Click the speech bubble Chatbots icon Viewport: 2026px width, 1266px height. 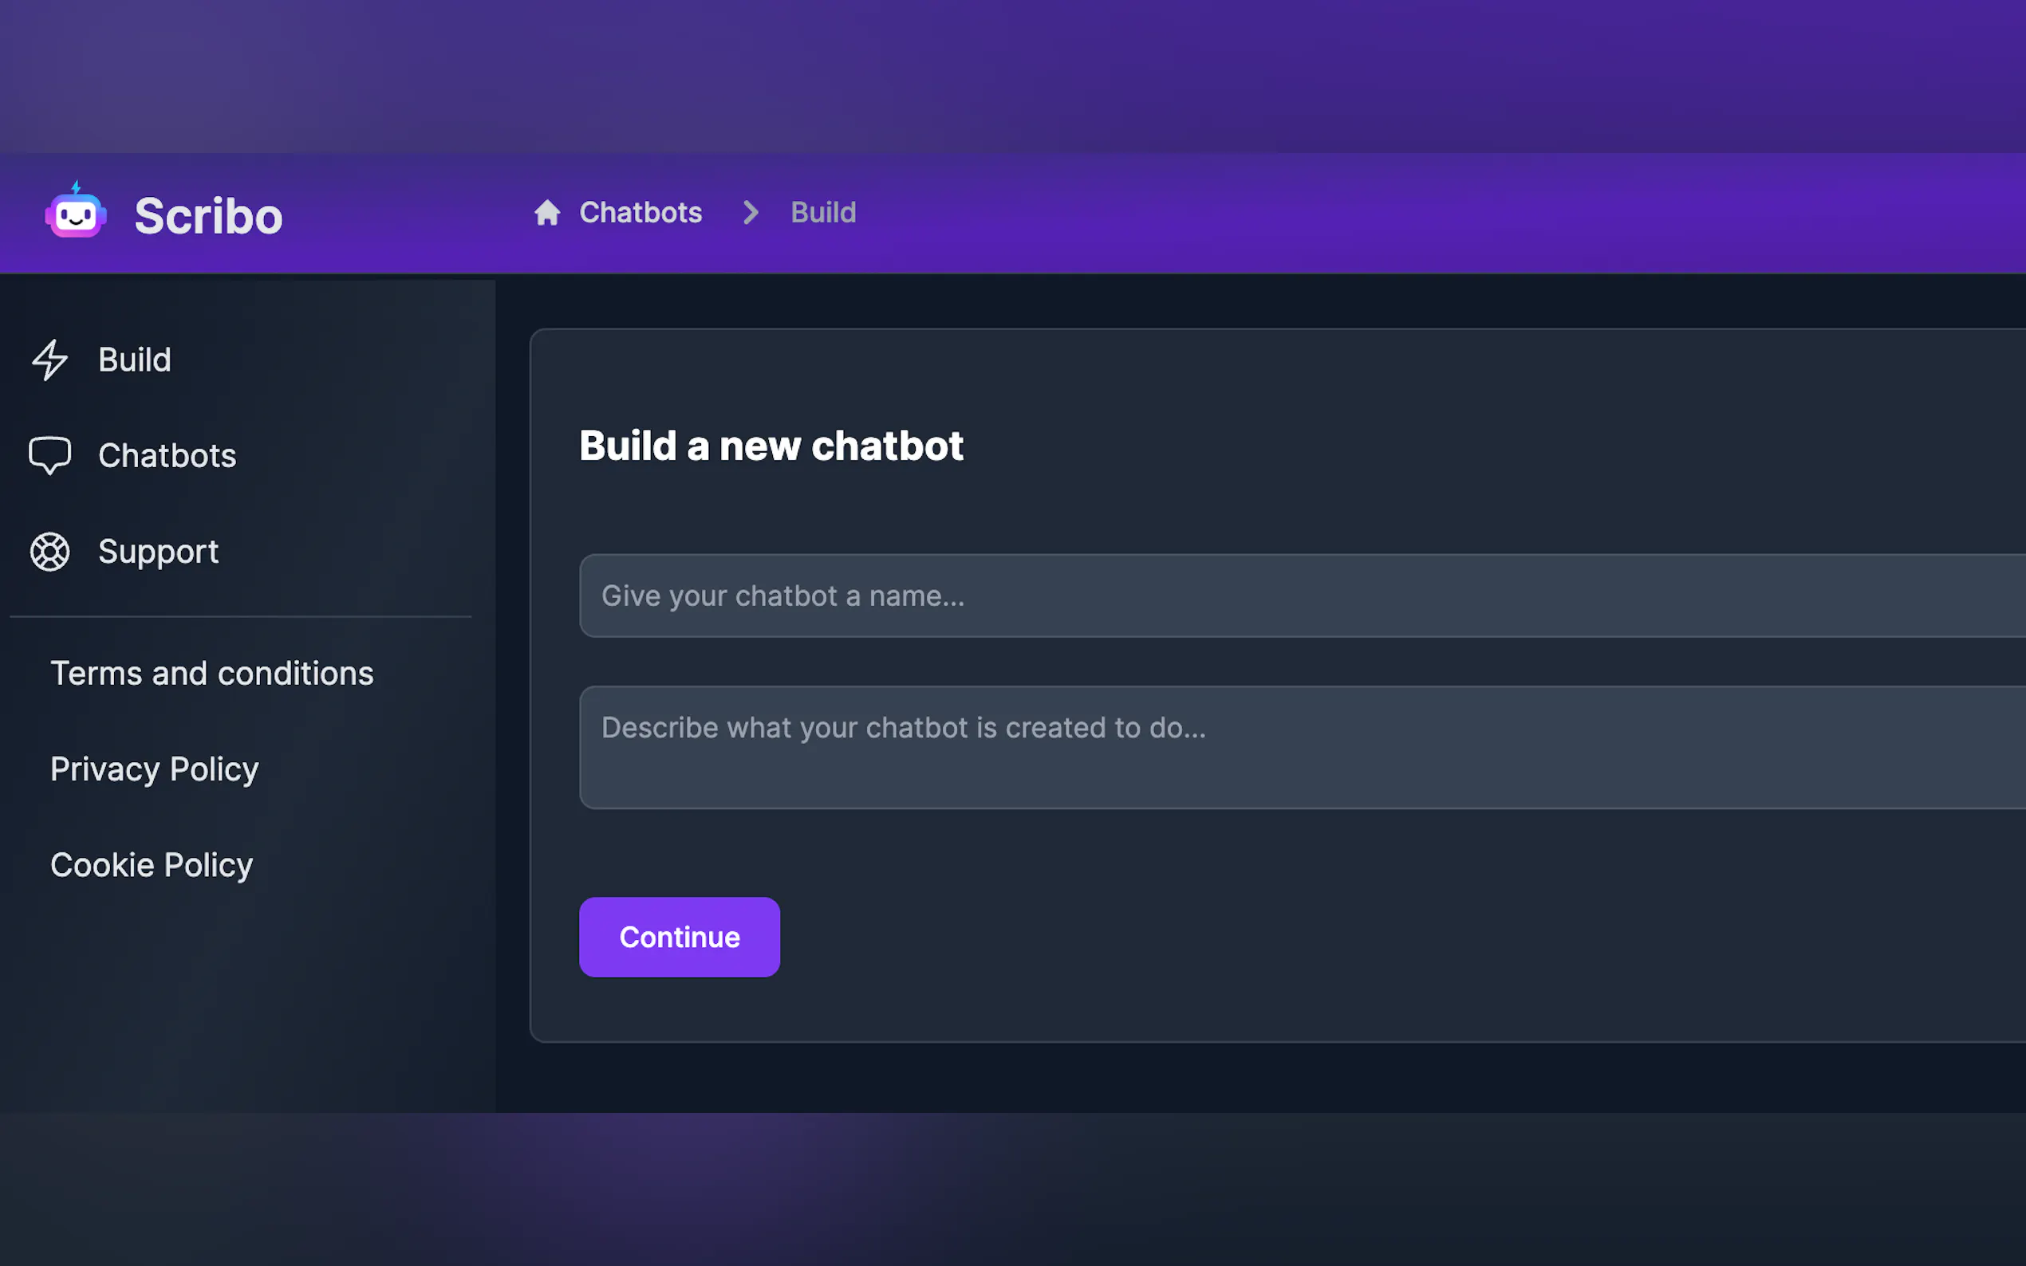(49, 455)
